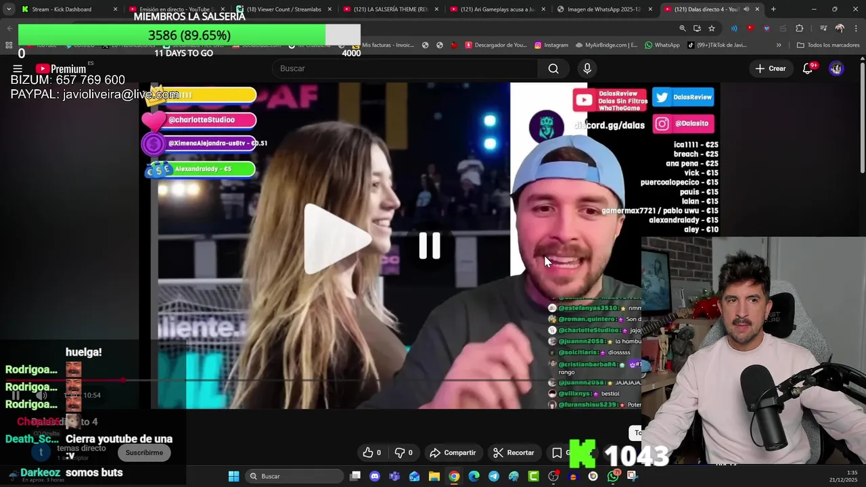Click the Suscribirme button

click(x=144, y=453)
